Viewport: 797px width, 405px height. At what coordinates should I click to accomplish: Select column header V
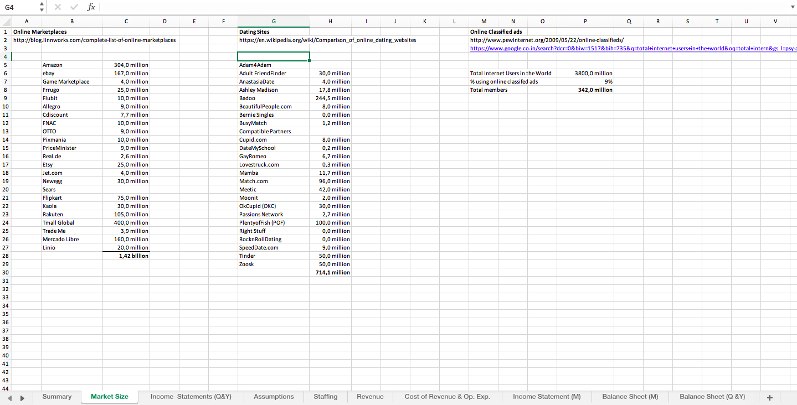[x=775, y=22]
